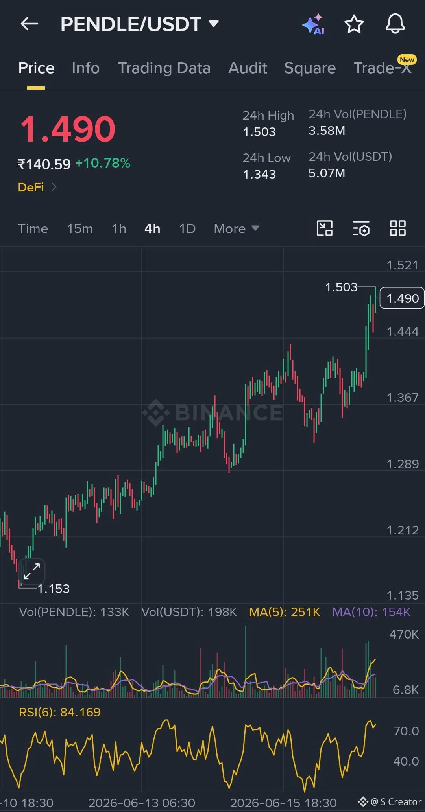This screenshot has width=425, height=812.
Task: Tap the Vol(PENDLE): 133K label
Action: click(x=74, y=612)
